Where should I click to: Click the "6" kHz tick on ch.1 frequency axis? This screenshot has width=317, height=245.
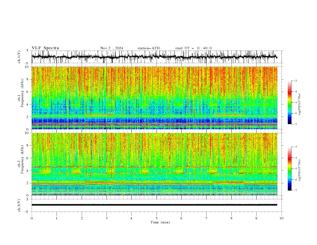coord(28,92)
